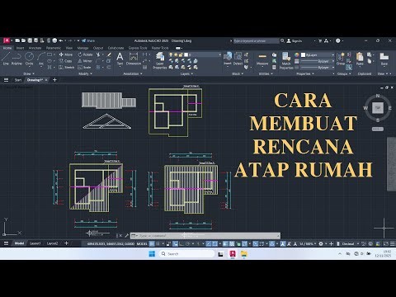Open the Annotate ribbon tab
This screenshot has width=396, height=297.
click(35, 48)
